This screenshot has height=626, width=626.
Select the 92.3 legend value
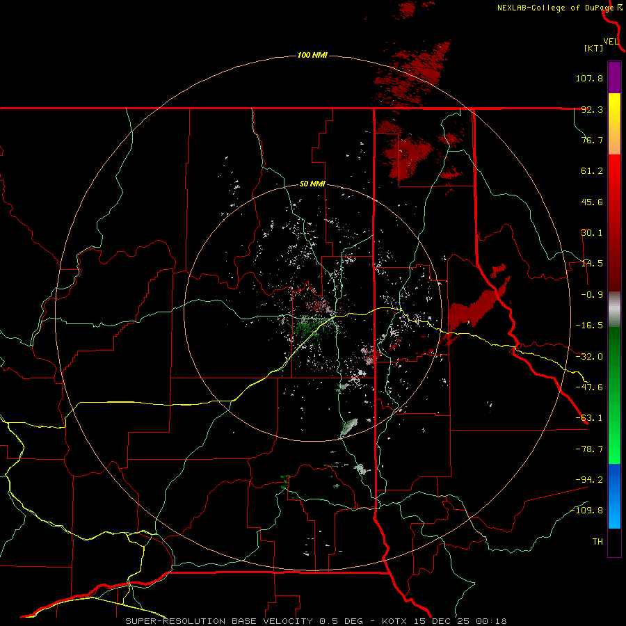pos(592,109)
